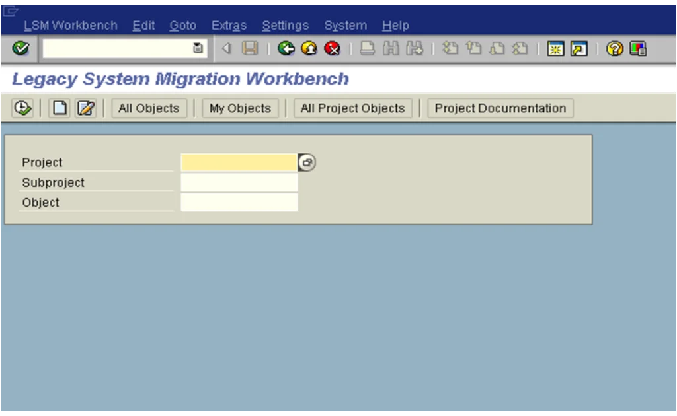Click the Customize Local Layout icon
The height and width of the screenshot is (416, 677).
coord(638,48)
